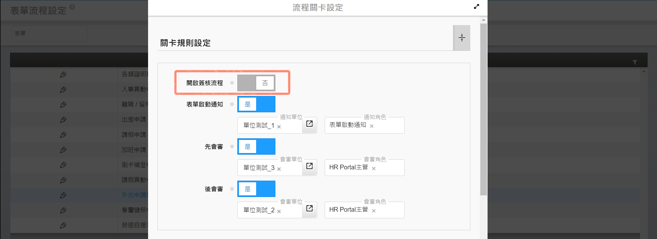Disable the 先會審 toggle
Screen dimensions: 657x239
point(256,146)
